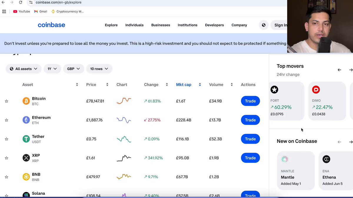Viewport: 353px width, 198px height.
Task: Star XRP in the watchlist
Action: click(x=6, y=158)
